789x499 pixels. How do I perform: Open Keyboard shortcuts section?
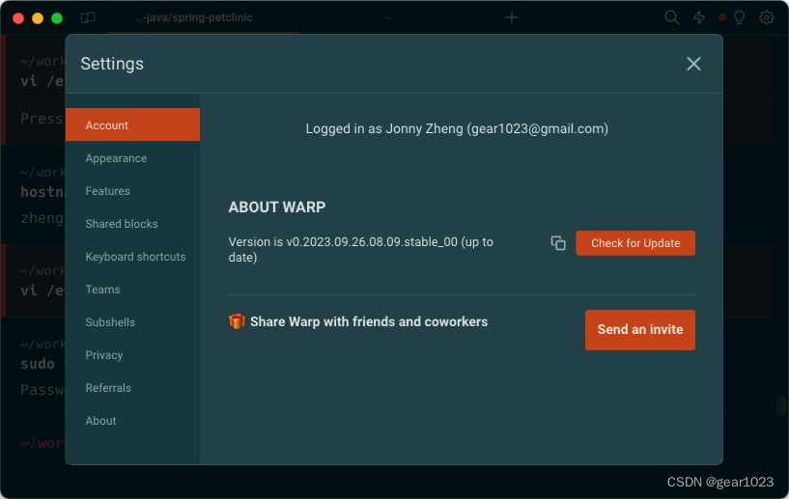133,257
